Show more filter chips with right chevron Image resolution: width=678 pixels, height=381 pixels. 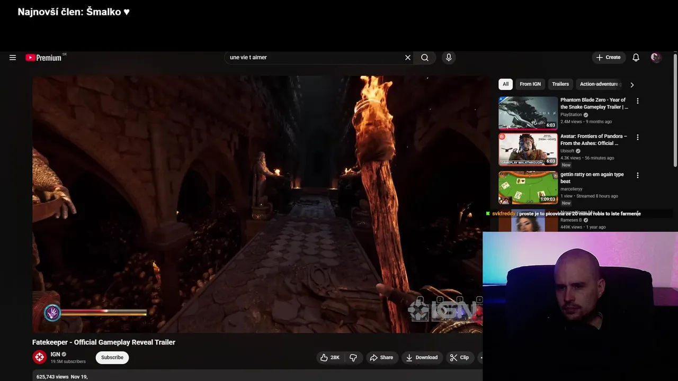(x=632, y=85)
